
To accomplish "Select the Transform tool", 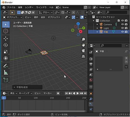I will coord(6,58).
